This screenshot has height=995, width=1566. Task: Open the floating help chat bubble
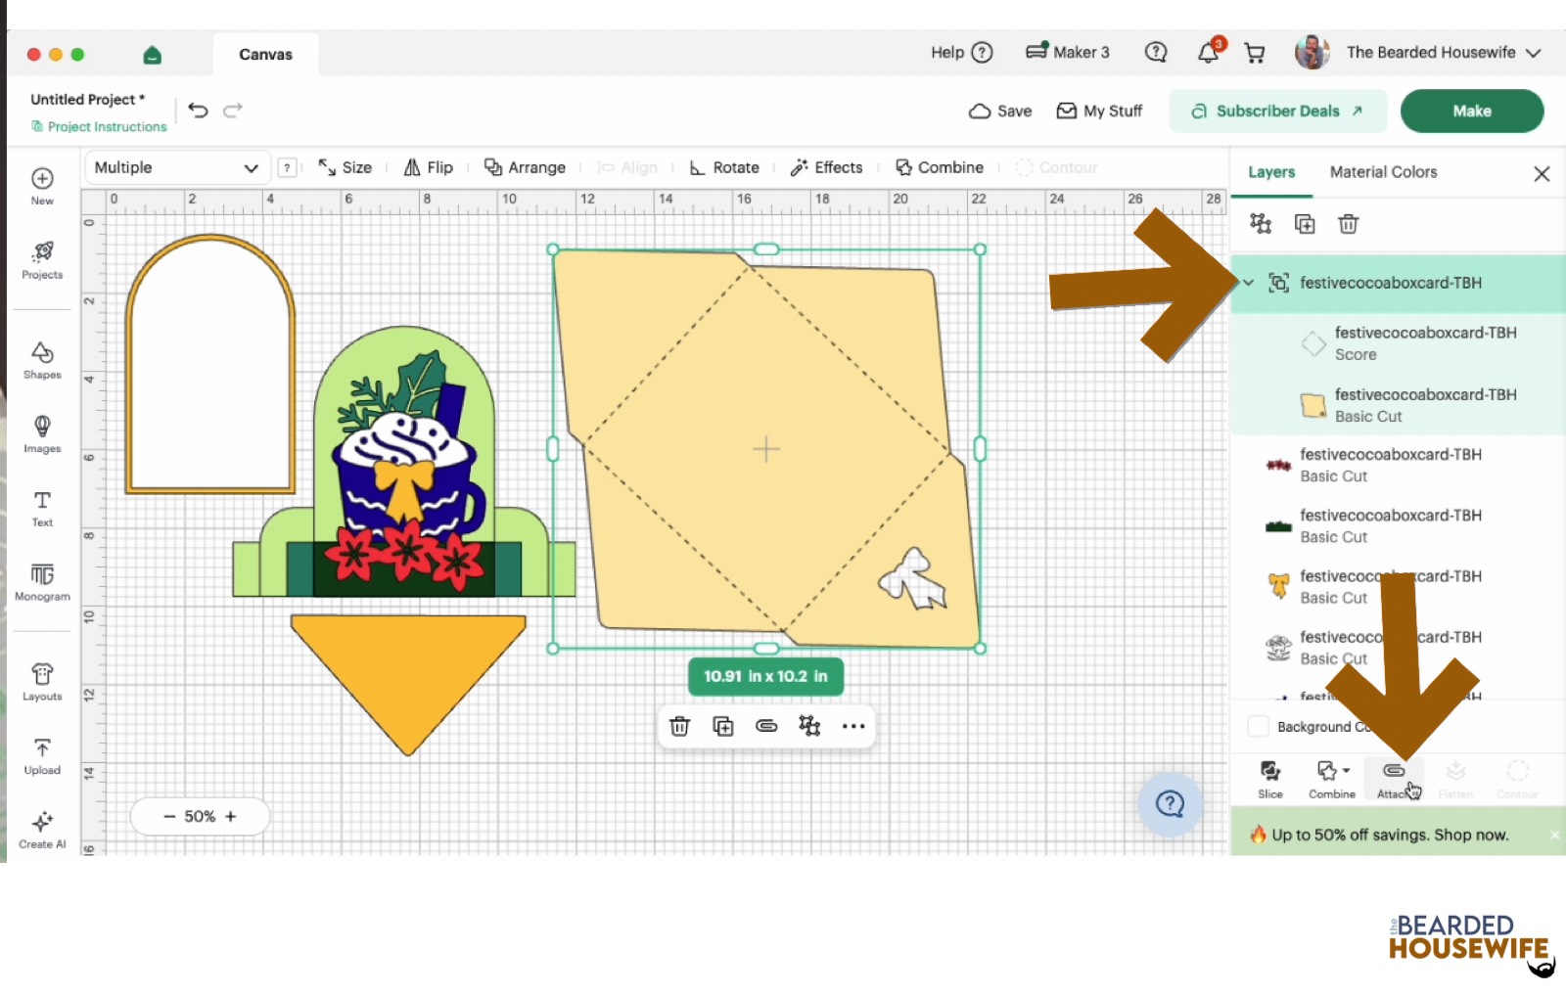[1171, 804]
